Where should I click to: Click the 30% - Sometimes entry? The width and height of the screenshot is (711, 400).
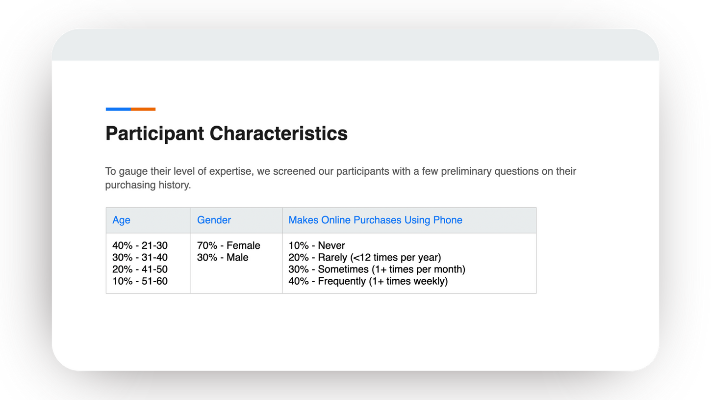pos(377,269)
